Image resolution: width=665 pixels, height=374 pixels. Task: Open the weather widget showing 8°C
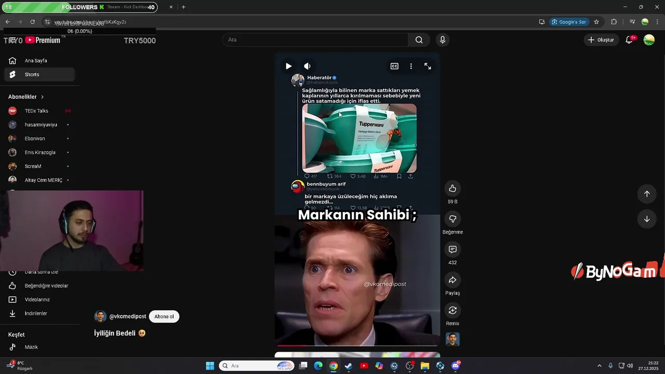20,366
